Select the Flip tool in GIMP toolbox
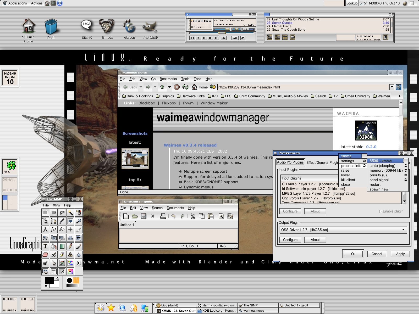The image size is (419, 314). 79,238
